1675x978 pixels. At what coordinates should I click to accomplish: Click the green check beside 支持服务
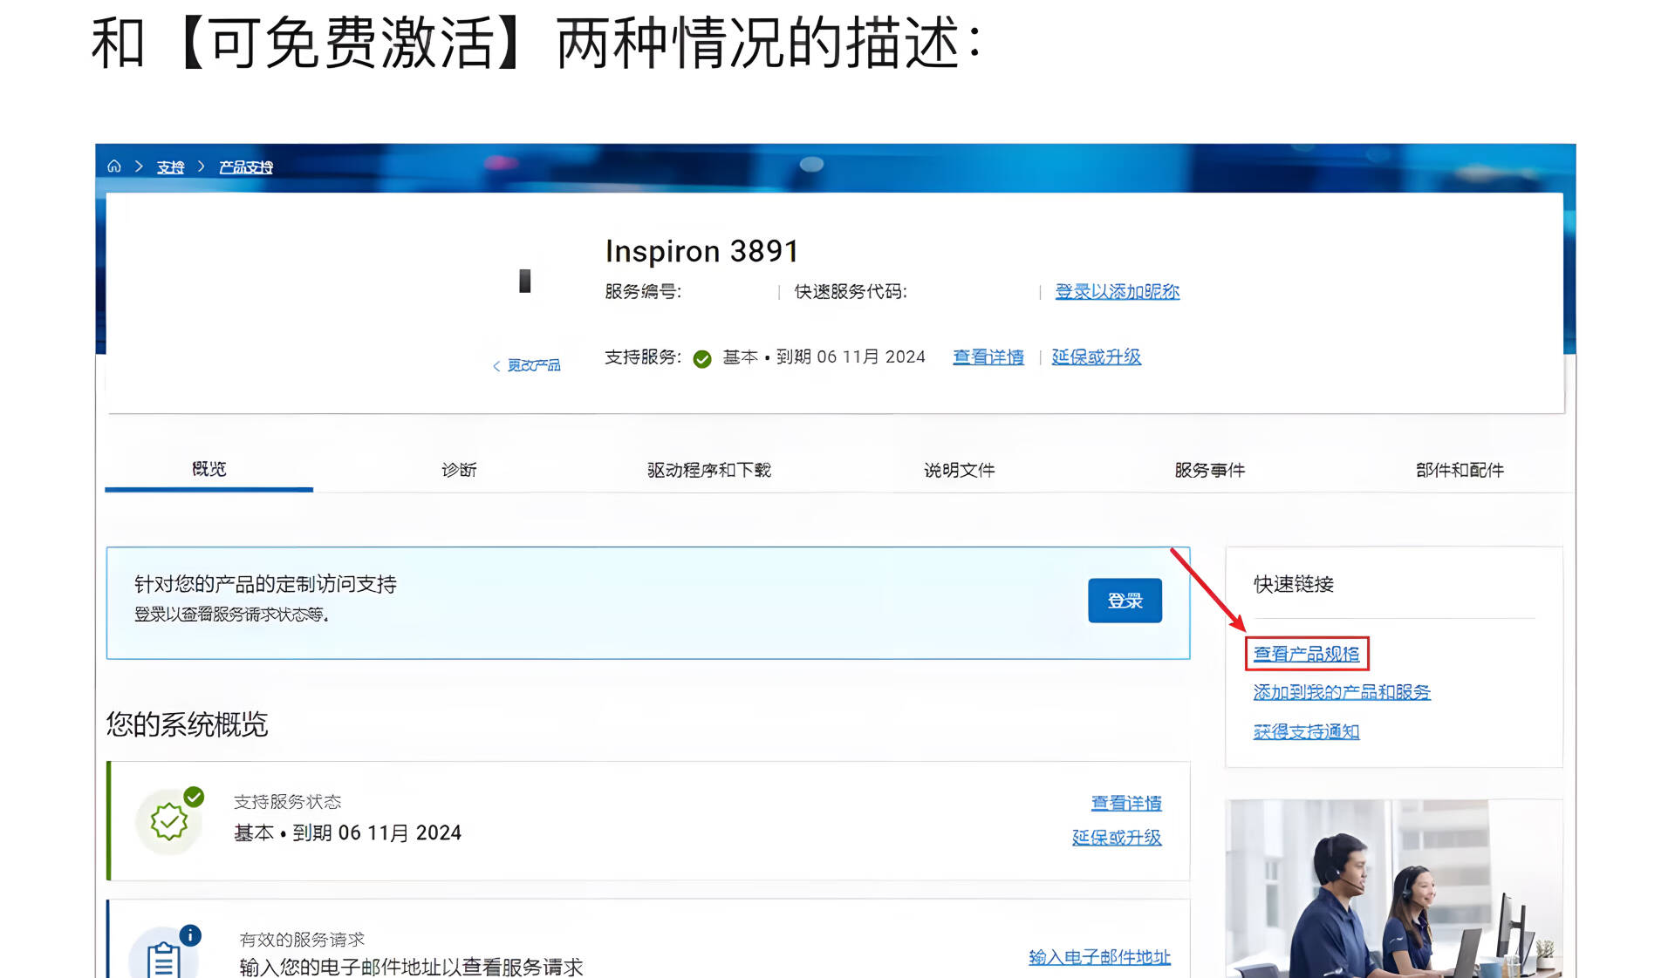(702, 358)
